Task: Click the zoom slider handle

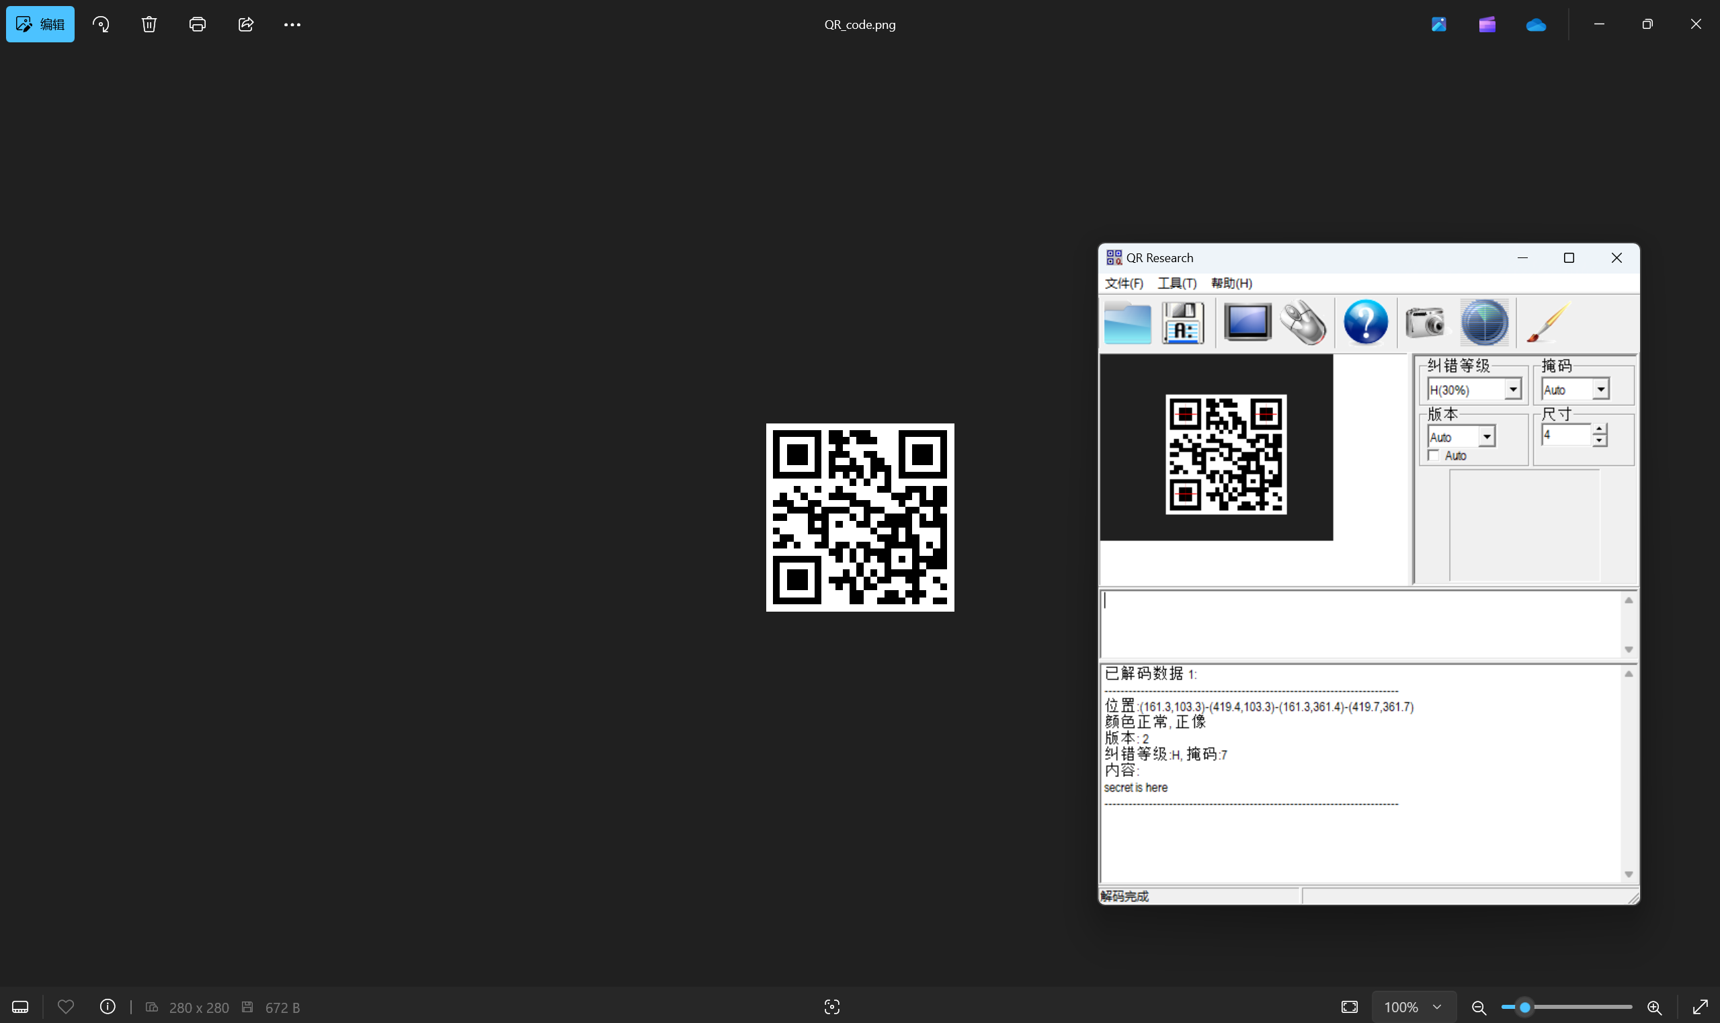Action: click(x=1526, y=1007)
